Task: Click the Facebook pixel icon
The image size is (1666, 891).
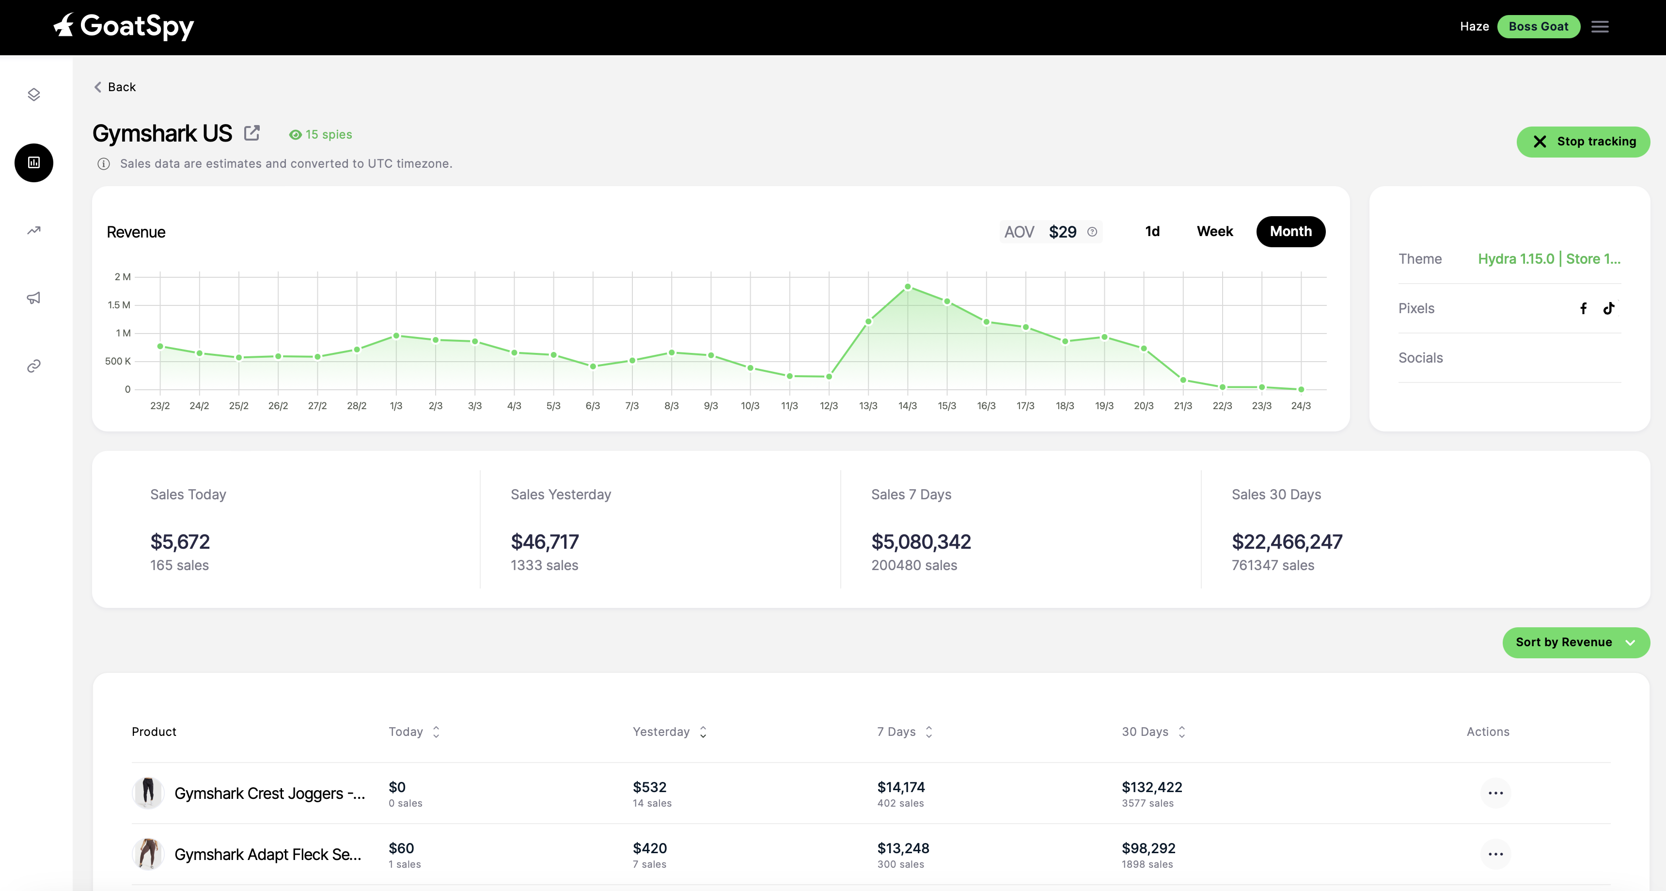Action: [1583, 308]
